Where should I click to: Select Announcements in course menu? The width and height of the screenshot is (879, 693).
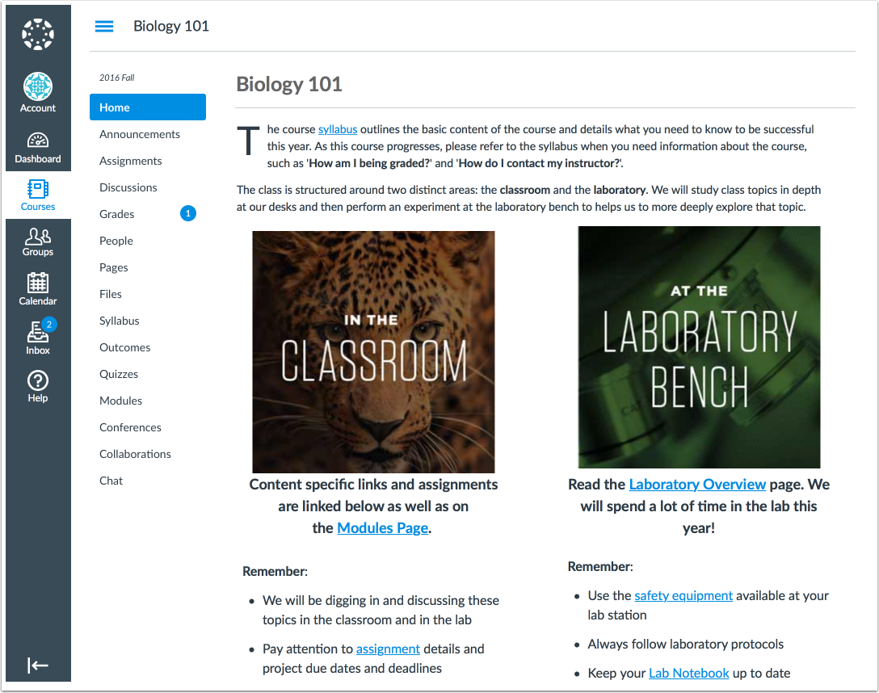tap(140, 134)
